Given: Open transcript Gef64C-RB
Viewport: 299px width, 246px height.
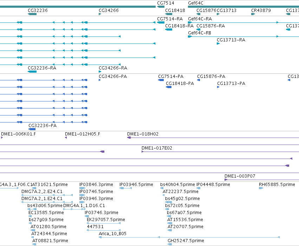Looking at the screenshot, I should 200,33.
